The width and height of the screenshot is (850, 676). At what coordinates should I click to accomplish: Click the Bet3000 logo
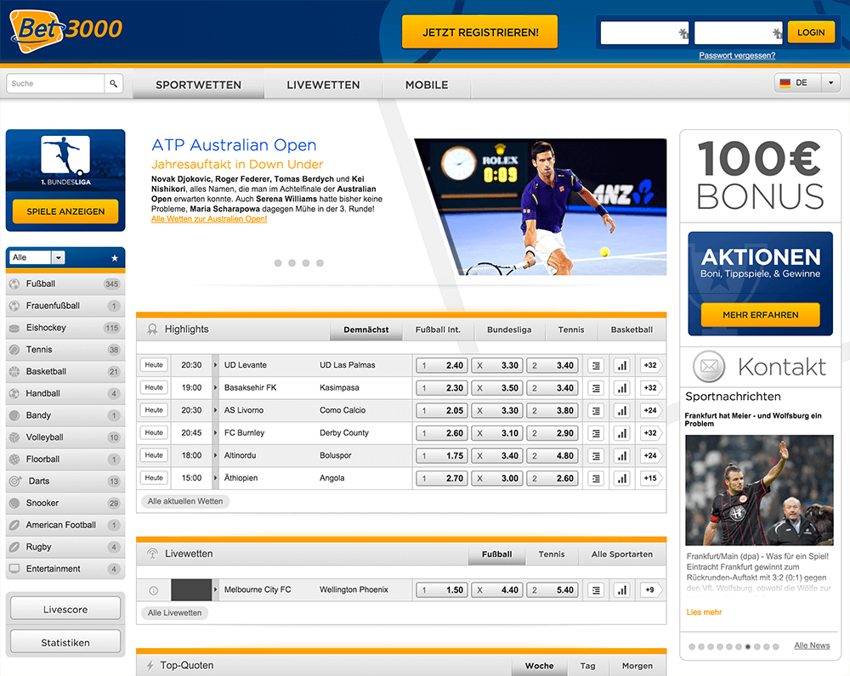[65, 31]
